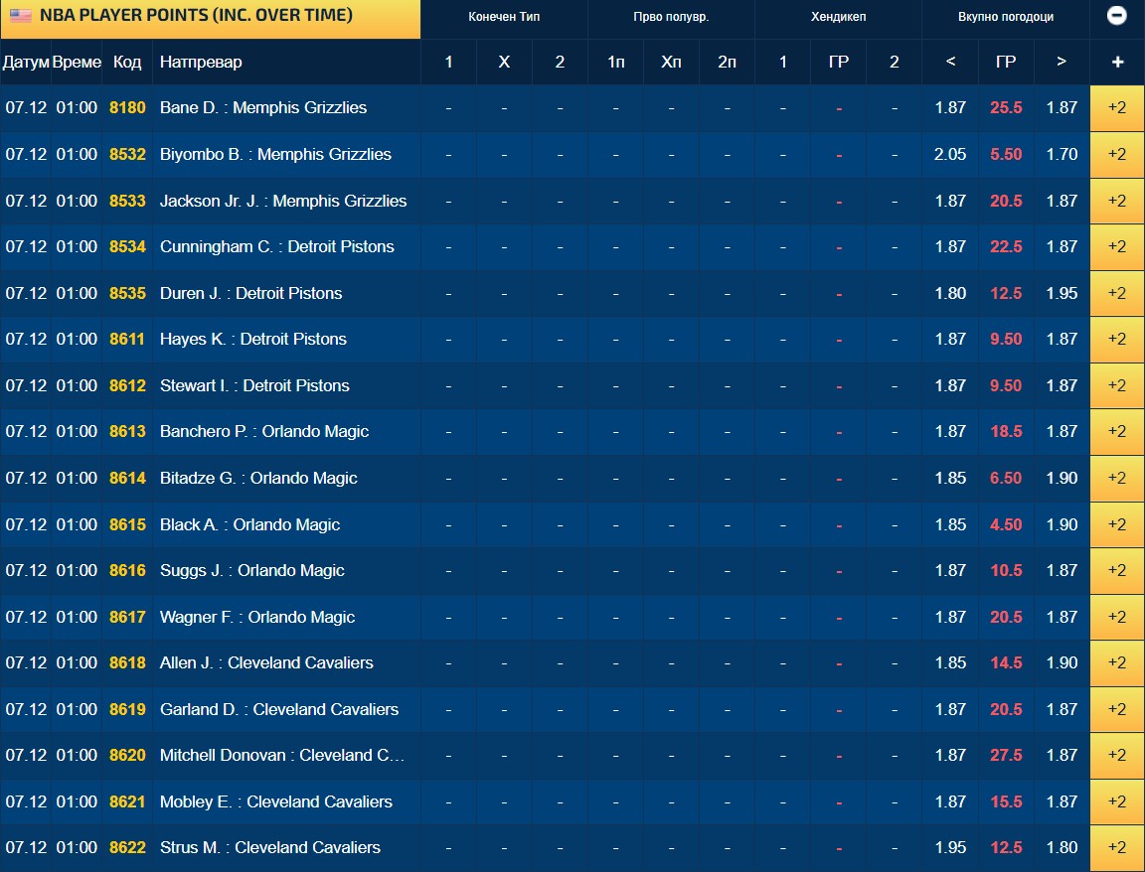1145x872 pixels.
Task: Click the plus column header icon
Action: pyautogui.click(x=1117, y=62)
